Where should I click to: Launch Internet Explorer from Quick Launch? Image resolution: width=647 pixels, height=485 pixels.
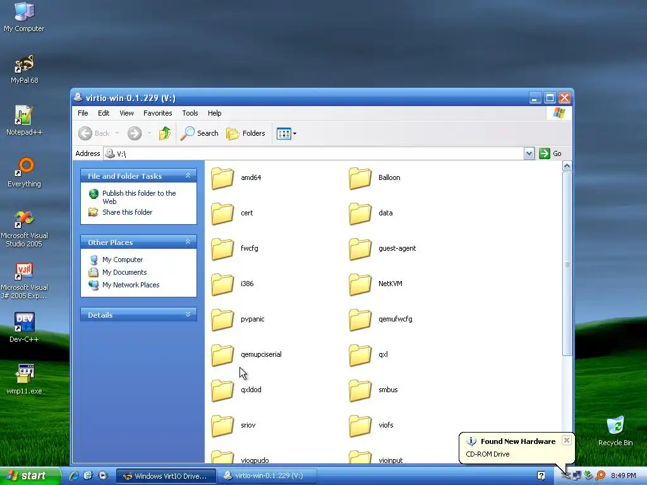point(75,476)
